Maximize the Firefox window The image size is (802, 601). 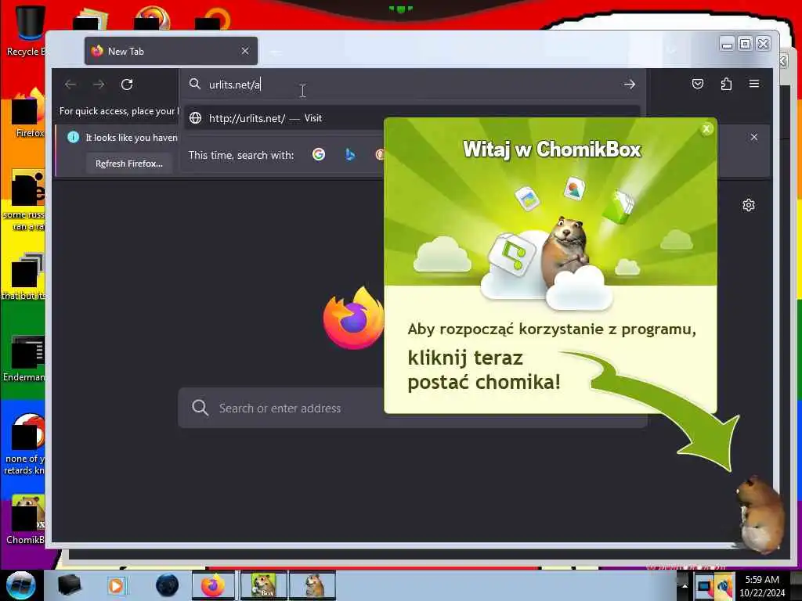point(746,44)
